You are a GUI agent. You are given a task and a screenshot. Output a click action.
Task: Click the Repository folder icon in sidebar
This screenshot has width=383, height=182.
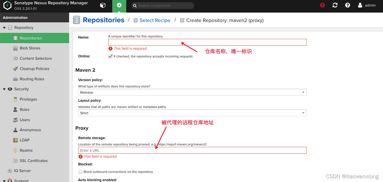coord(10,28)
